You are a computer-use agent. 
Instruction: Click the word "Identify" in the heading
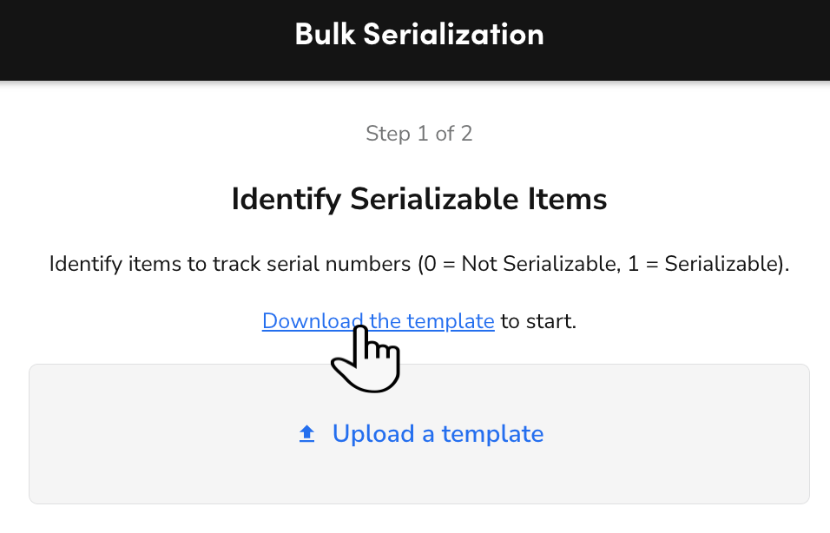click(x=287, y=200)
